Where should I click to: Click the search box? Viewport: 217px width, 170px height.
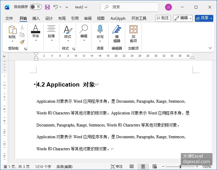pos(129,7)
